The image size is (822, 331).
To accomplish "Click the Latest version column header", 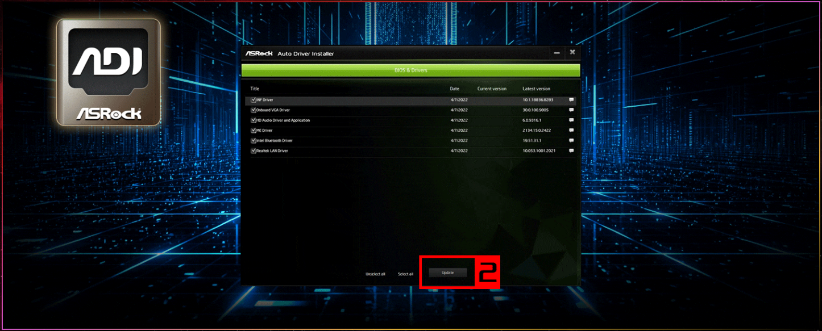I will tap(537, 89).
